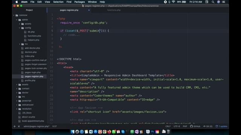The height and width of the screenshot is (135, 241).
Task: Open the GitHub panel from the status bar
Action: point(195,126)
